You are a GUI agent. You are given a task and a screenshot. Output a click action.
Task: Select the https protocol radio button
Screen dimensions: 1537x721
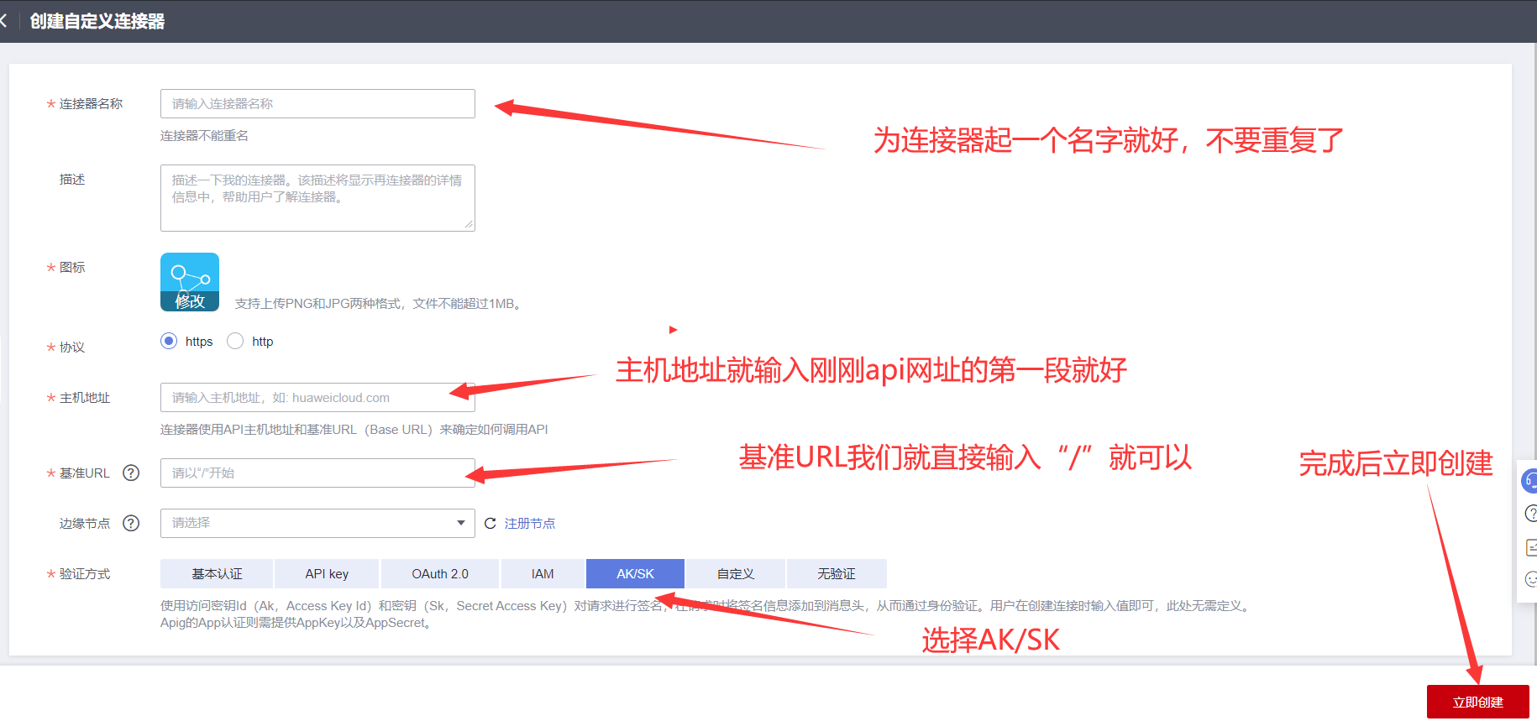pos(169,341)
